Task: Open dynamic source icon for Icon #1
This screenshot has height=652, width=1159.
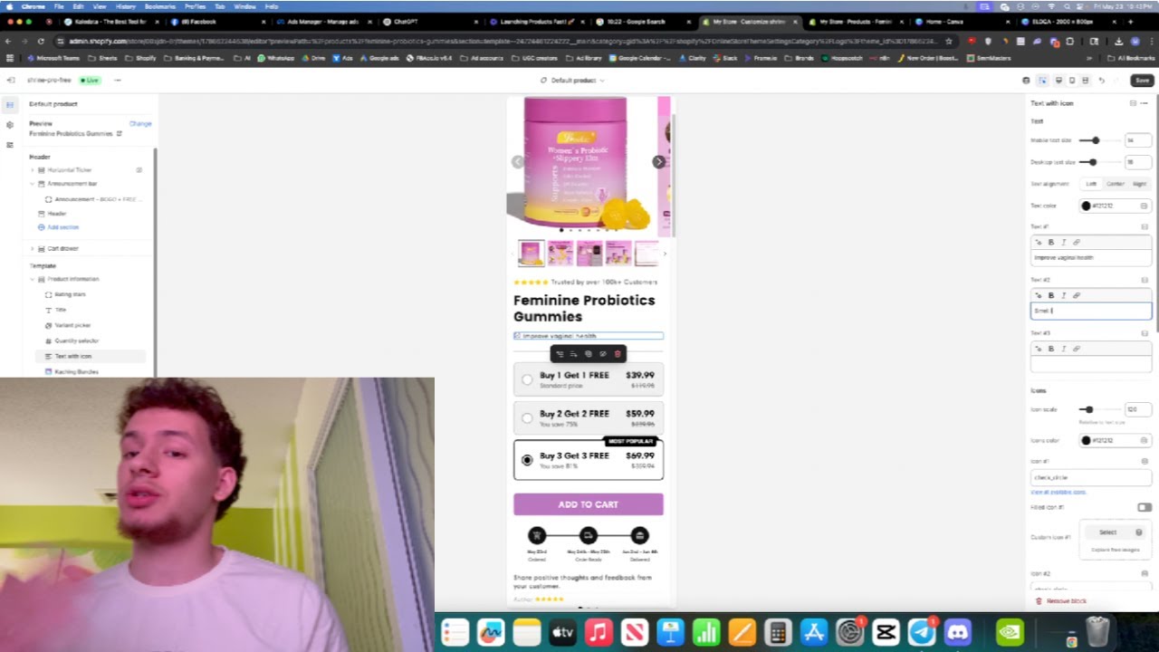Action: tap(1145, 461)
